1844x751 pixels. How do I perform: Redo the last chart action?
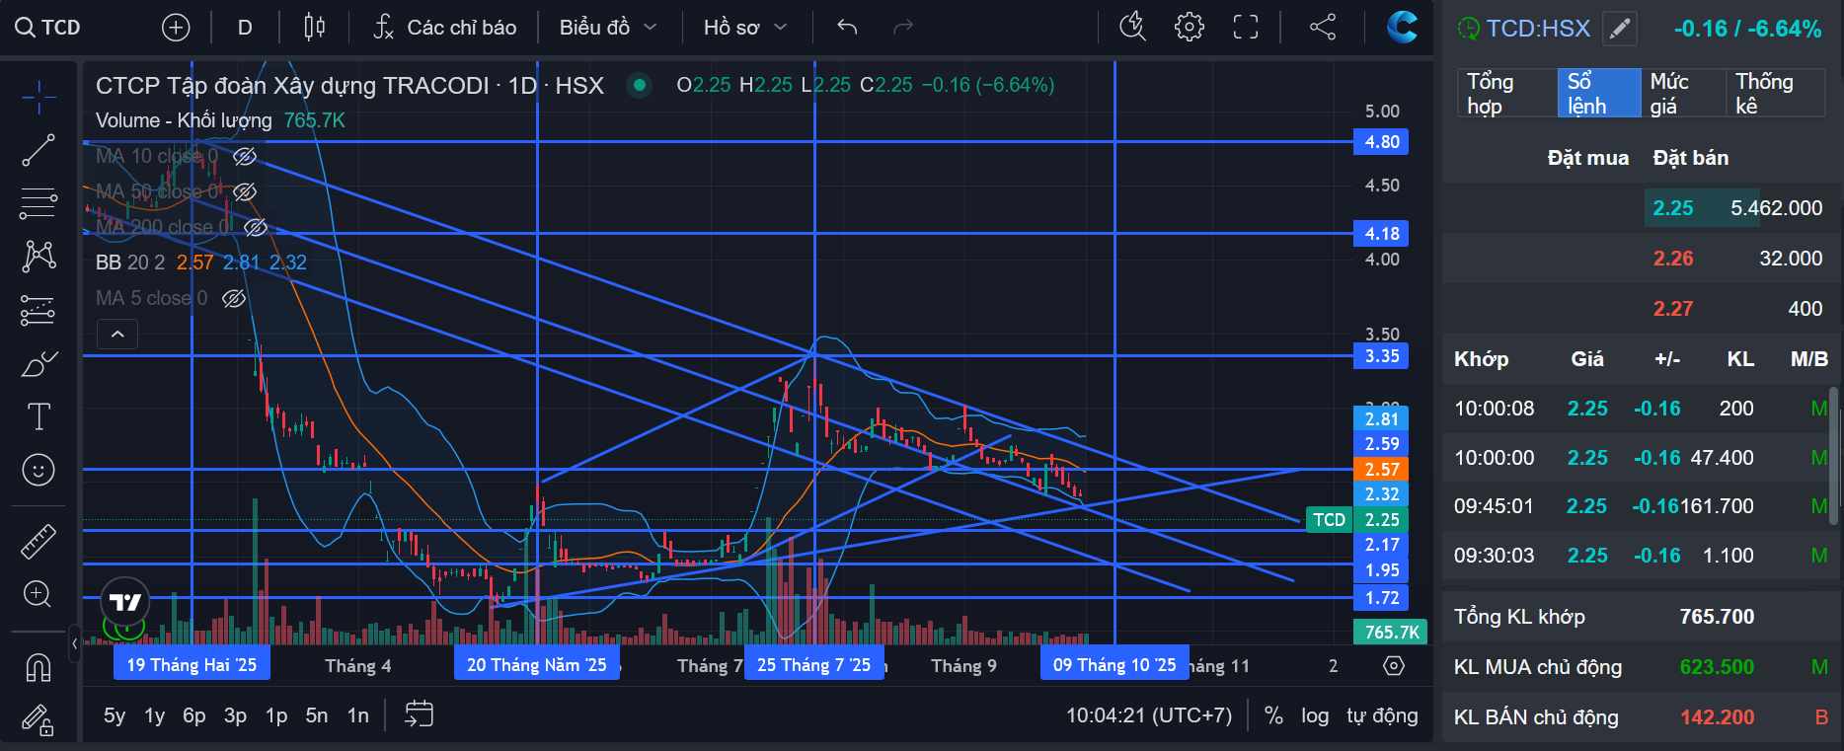click(x=903, y=28)
